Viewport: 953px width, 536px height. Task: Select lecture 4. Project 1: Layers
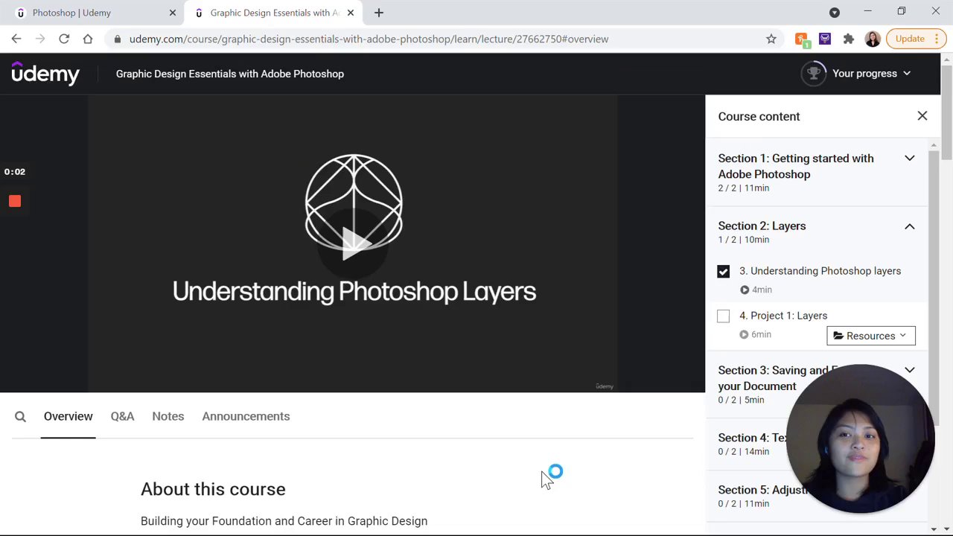[783, 316]
